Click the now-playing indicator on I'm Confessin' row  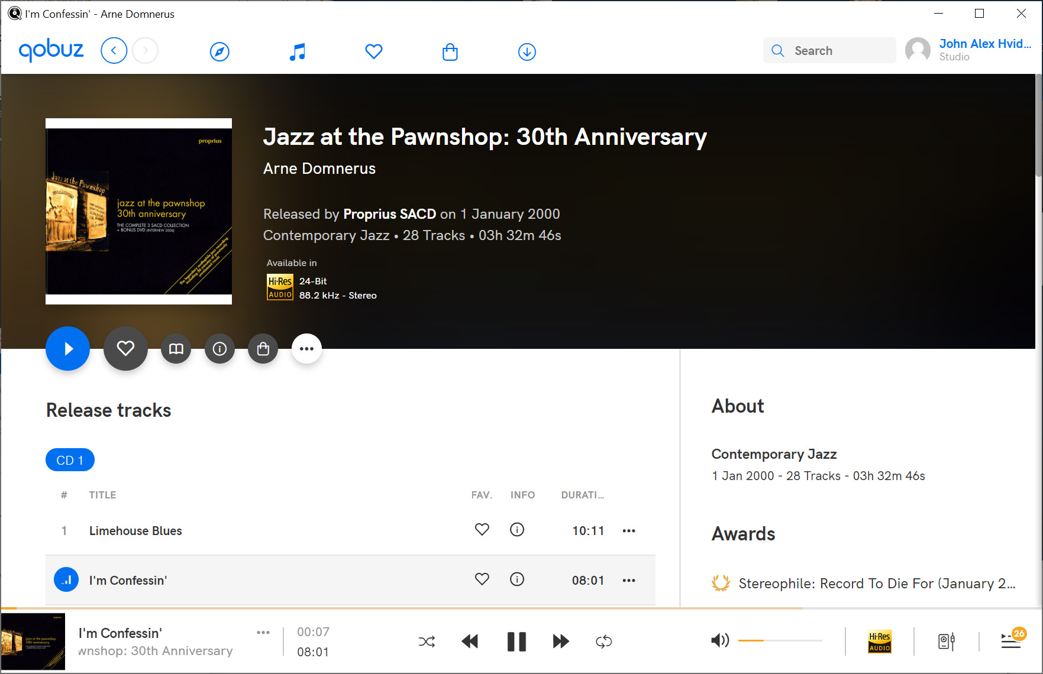point(66,580)
